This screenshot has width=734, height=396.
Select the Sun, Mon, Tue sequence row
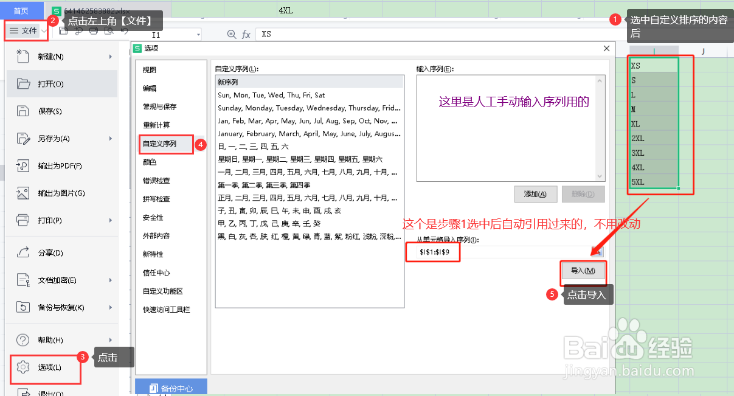tap(309, 95)
